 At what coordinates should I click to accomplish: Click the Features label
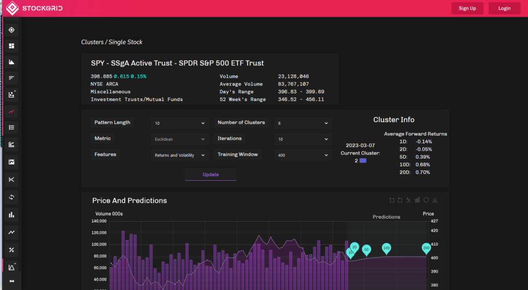point(105,155)
